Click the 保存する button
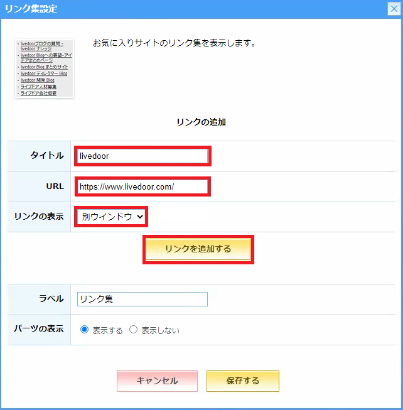 pyautogui.click(x=243, y=381)
